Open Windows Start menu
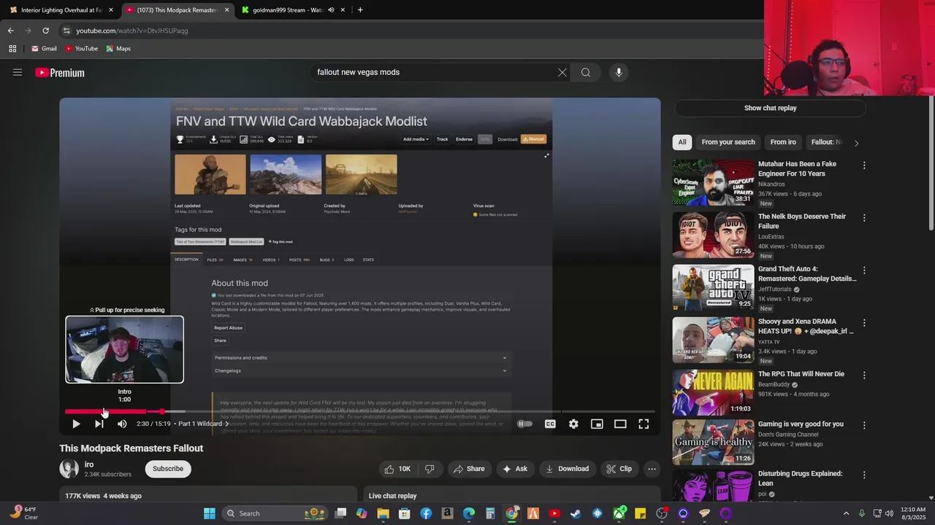The image size is (935, 525). coord(210,513)
